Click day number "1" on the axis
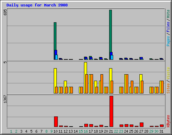172x135 pixels. pos(11,131)
